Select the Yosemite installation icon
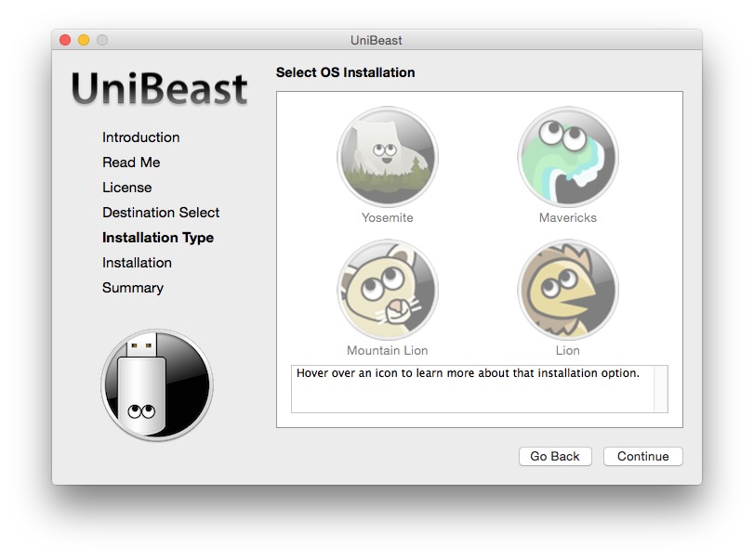This screenshot has width=754, height=559. pyautogui.click(x=387, y=158)
